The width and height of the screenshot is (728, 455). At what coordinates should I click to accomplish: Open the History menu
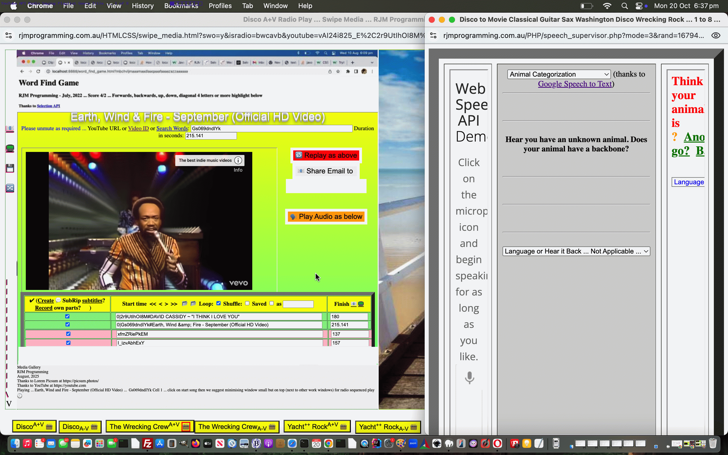pyautogui.click(x=143, y=6)
